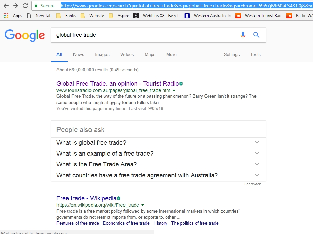Click the green shield badge beside Wikipedia

[x=119, y=198]
